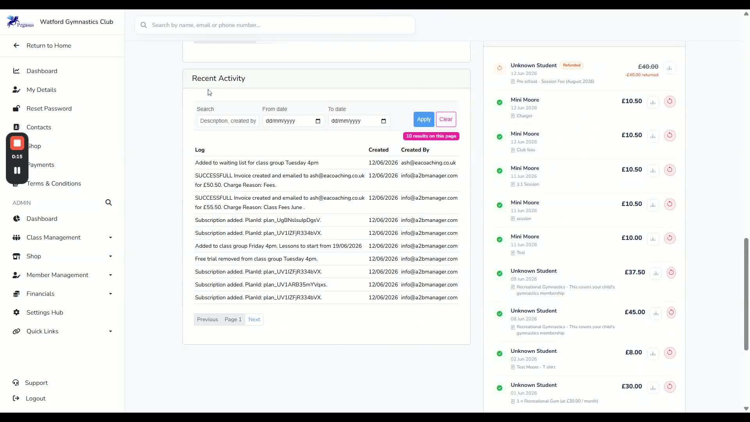The height and width of the screenshot is (422, 750).
Task: Click the Recent Activity panel heading
Action: [218, 79]
